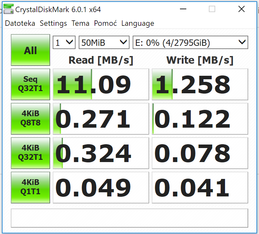Expand the test count dropdown showing 1
This screenshot has height=234, width=259.
[x=64, y=42]
